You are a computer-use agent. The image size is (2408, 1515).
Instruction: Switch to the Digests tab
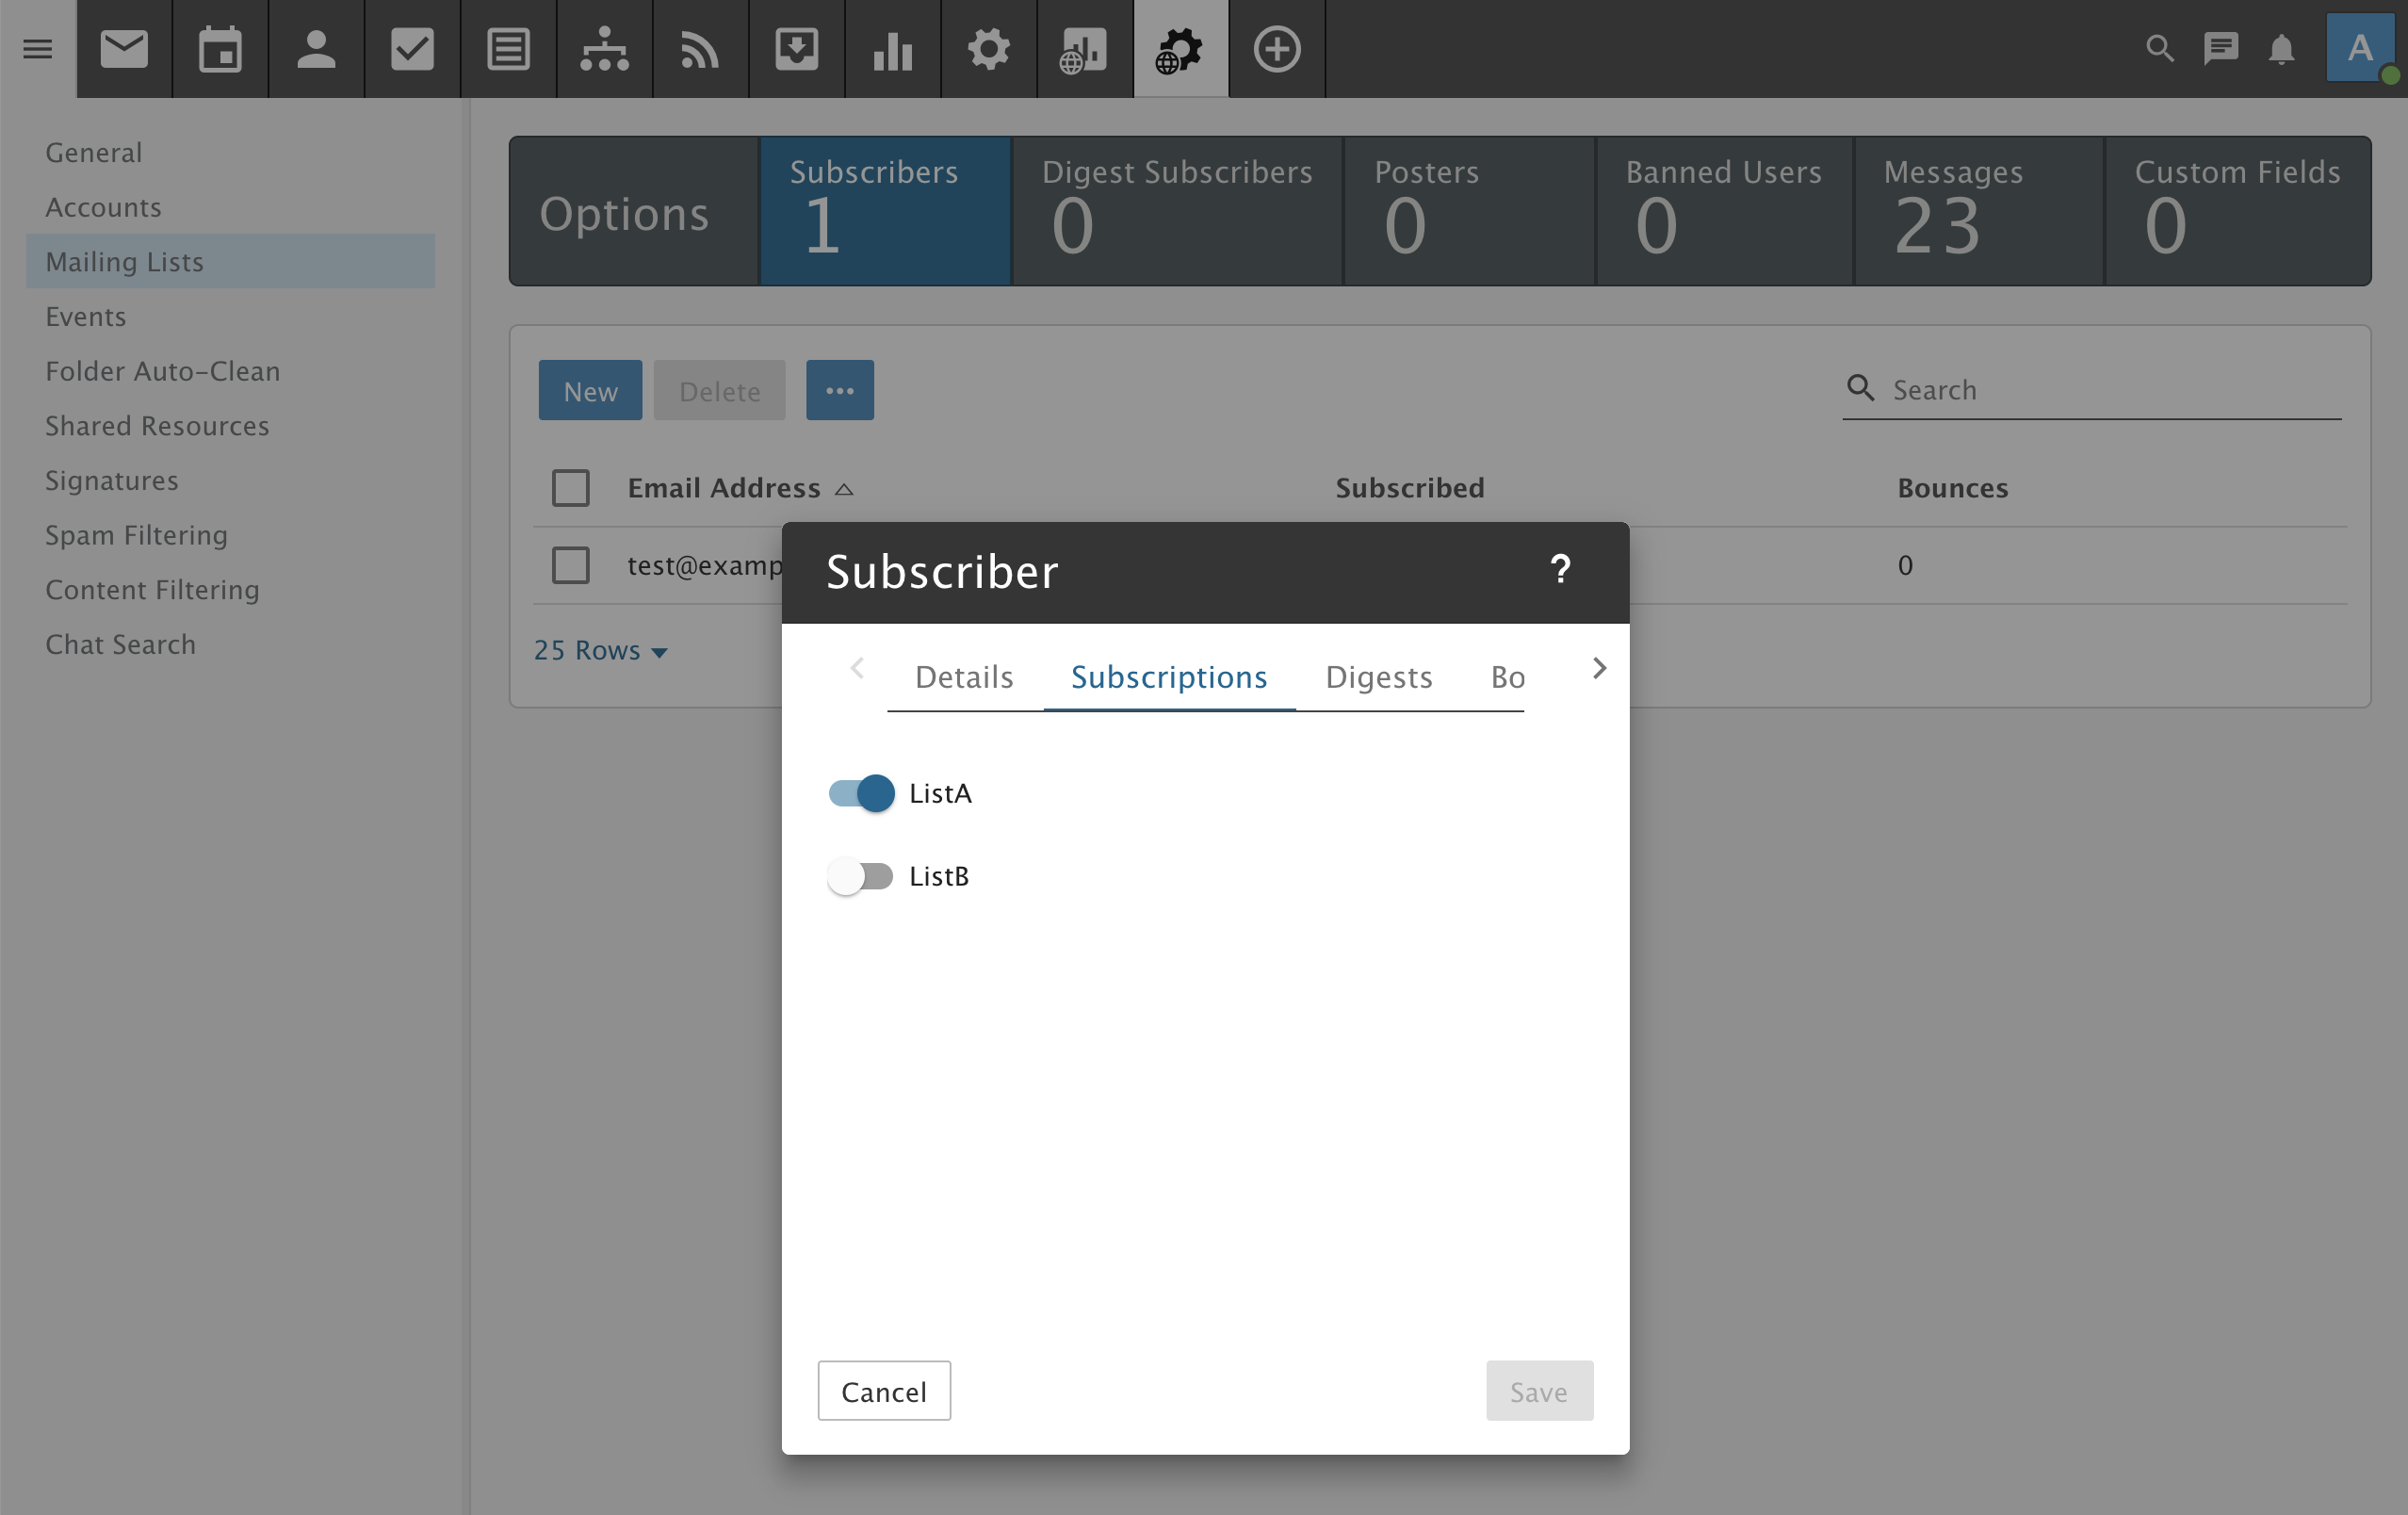pos(1378,677)
